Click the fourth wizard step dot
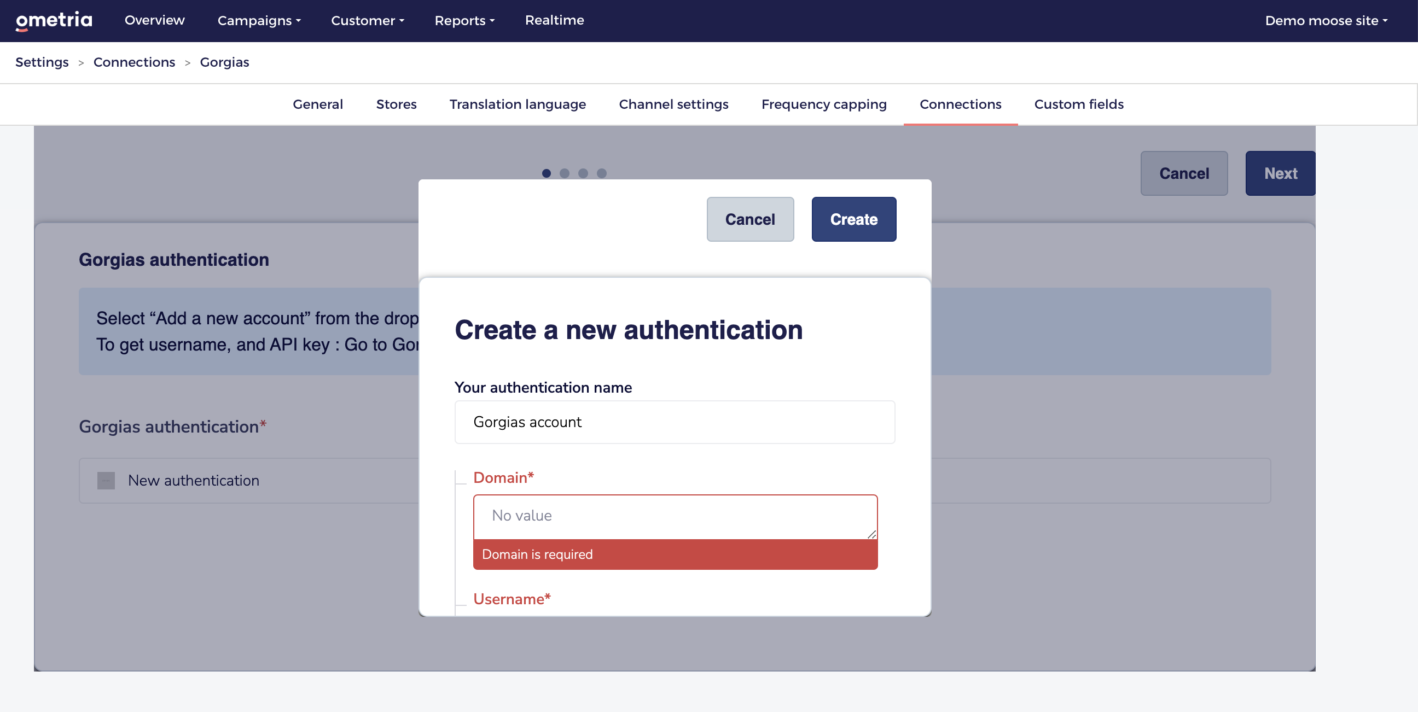 coord(602,173)
